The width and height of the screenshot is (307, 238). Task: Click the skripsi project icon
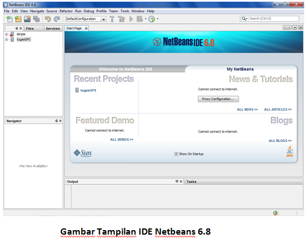12,34
